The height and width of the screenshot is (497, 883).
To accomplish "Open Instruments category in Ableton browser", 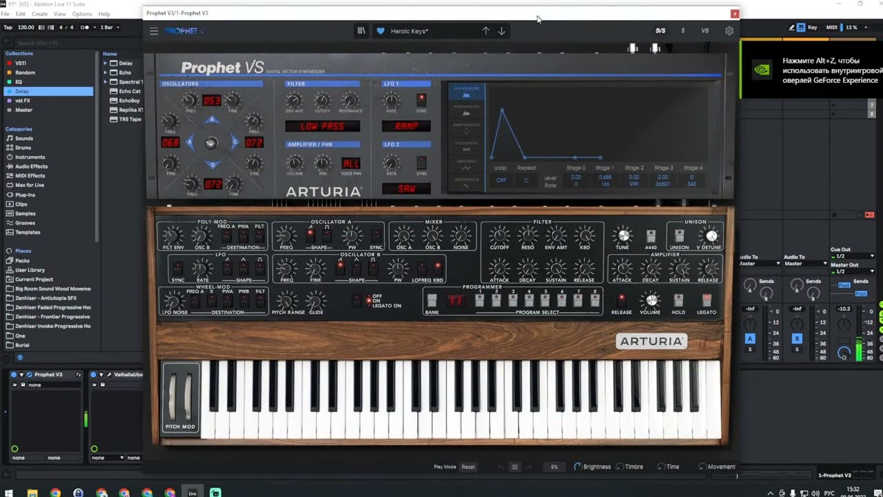I will tap(30, 157).
